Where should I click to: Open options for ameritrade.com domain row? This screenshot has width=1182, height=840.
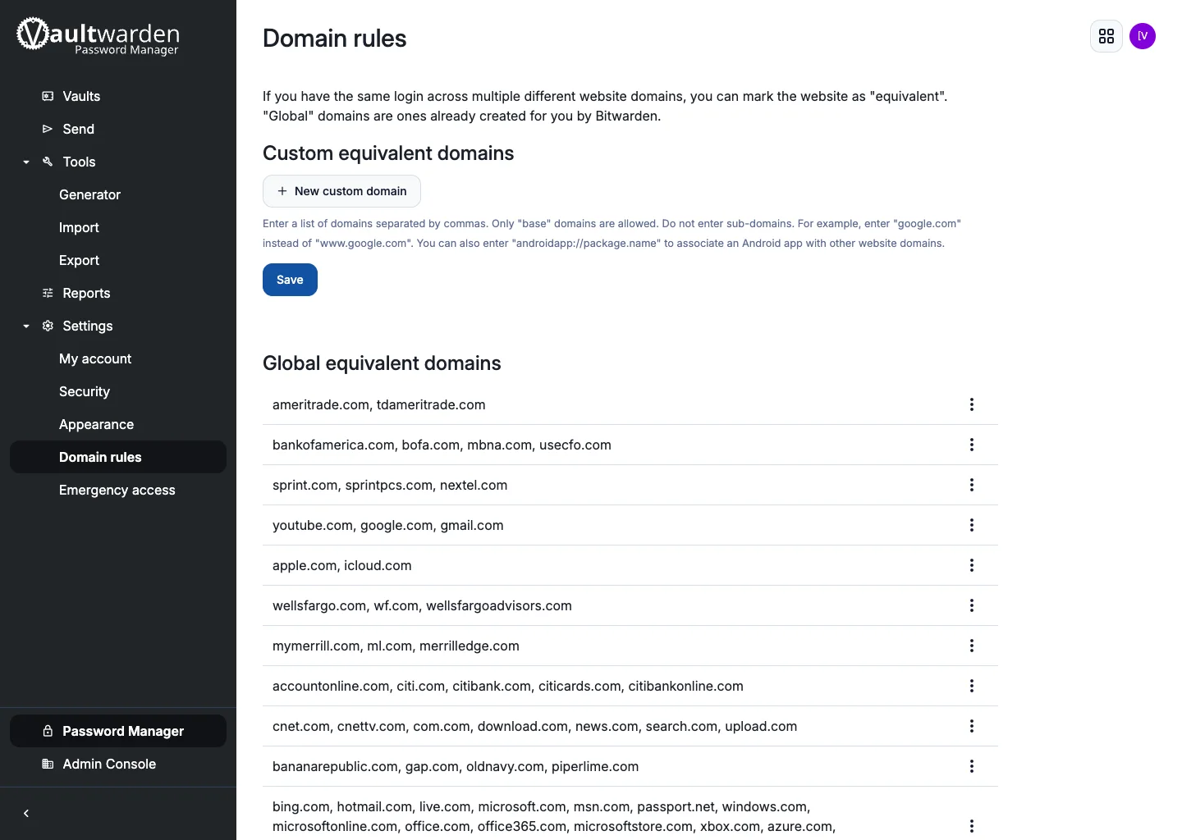click(972, 404)
